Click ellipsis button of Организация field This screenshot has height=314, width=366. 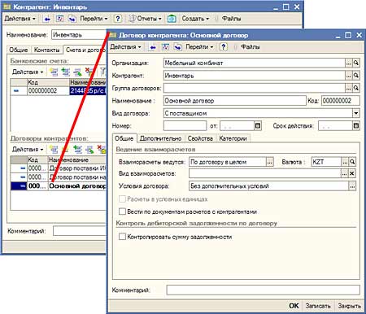[348, 63]
